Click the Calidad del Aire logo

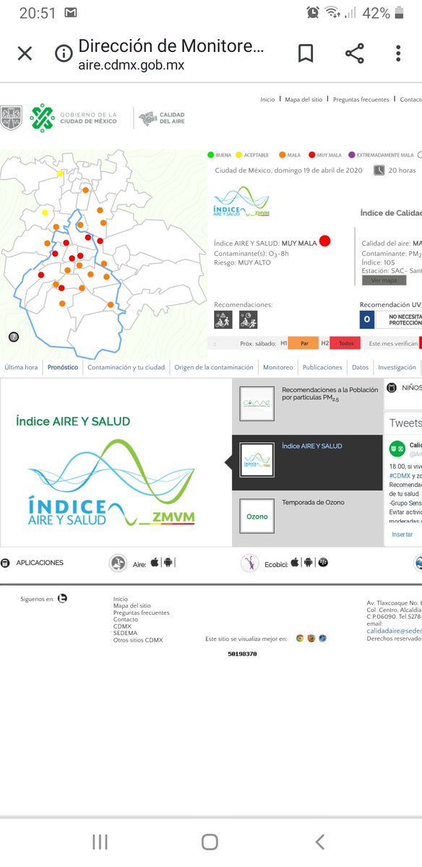click(162, 117)
